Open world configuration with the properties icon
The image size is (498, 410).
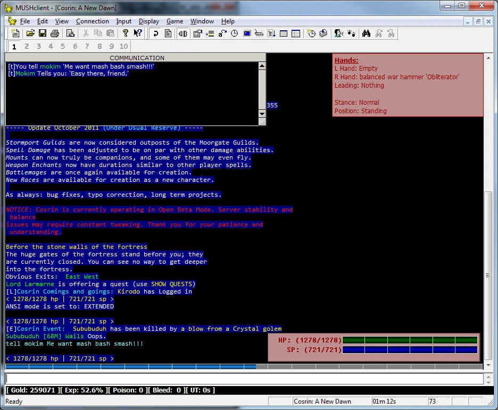(x=198, y=33)
